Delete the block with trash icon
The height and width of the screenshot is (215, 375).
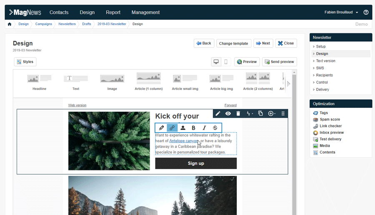tap(238, 113)
